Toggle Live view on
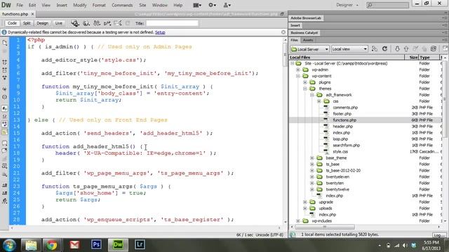449x252 pixels. pos(59,23)
